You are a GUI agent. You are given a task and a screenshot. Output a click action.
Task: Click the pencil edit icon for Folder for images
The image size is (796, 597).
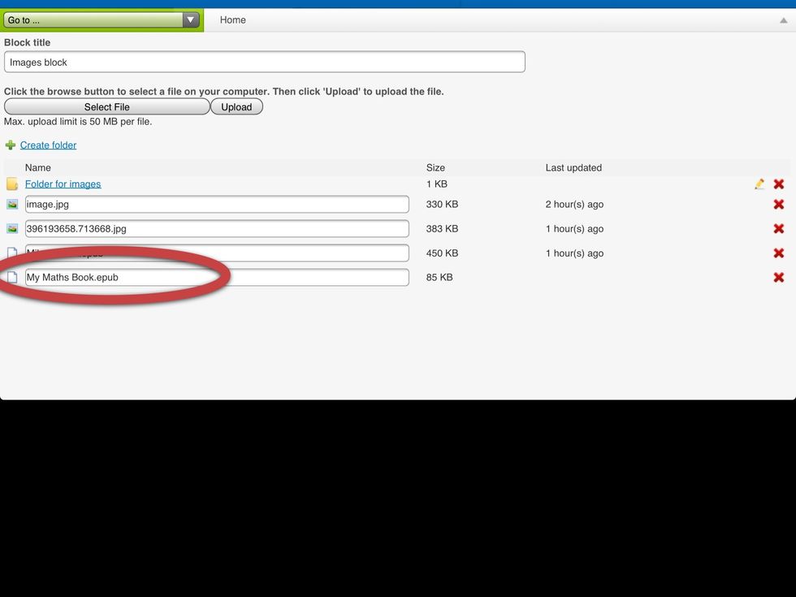tap(759, 184)
